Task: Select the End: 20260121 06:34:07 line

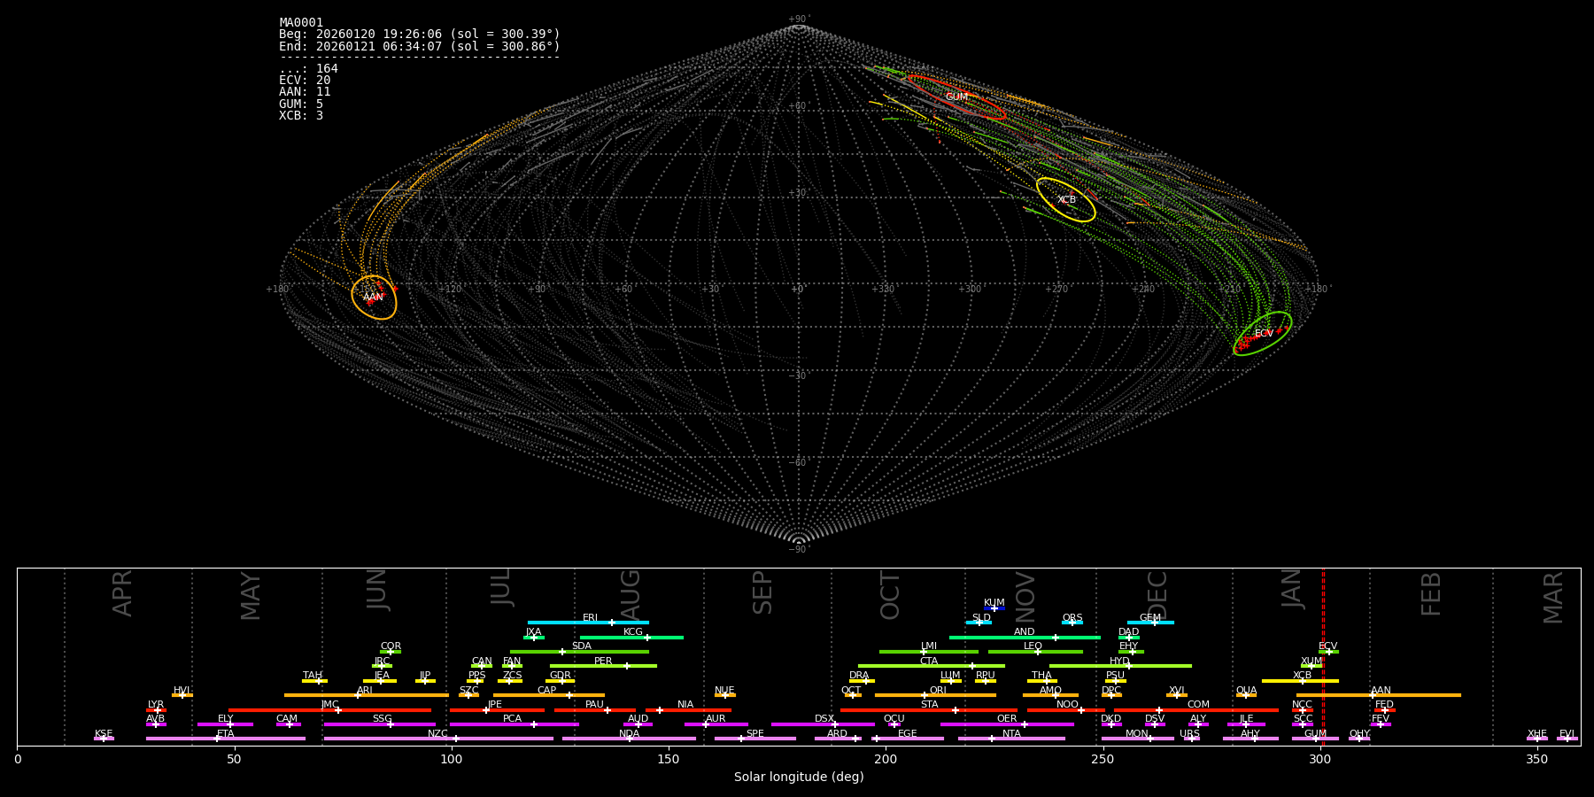Action: 420,46
